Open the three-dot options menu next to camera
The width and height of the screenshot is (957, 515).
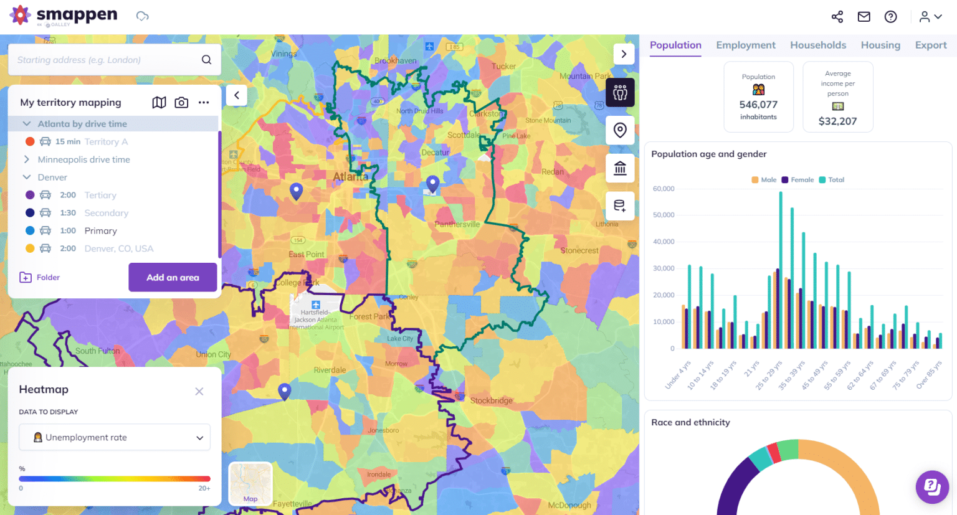pyautogui.click(x=204, y=102)
